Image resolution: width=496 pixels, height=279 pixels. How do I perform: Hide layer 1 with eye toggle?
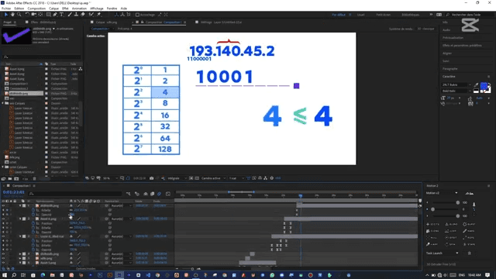3,205
